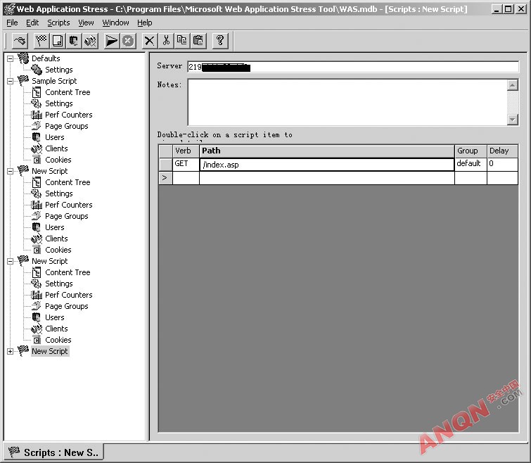Click the default group cell
The height and width of the screenshot is (463, 531).
[x=471, y=164]
